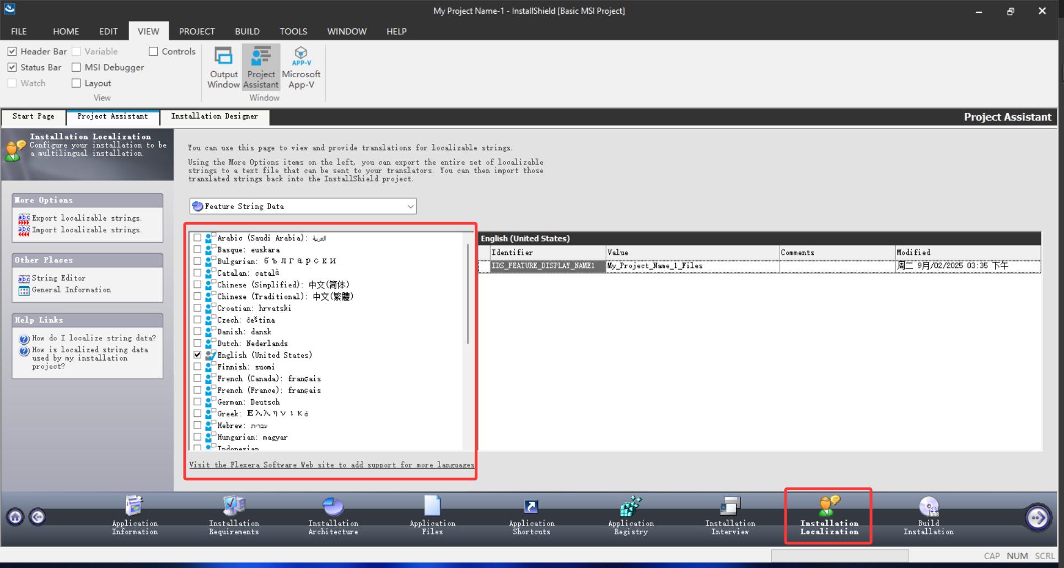Uncheck English (United States) language
The image size is (1064, 568).
click(x=197, y=355)
